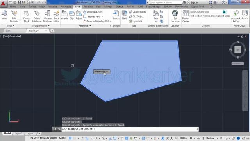This screenshot has height=141, width=250.
Task: Expand the Block panel dropdown
Action: [11, 26]
